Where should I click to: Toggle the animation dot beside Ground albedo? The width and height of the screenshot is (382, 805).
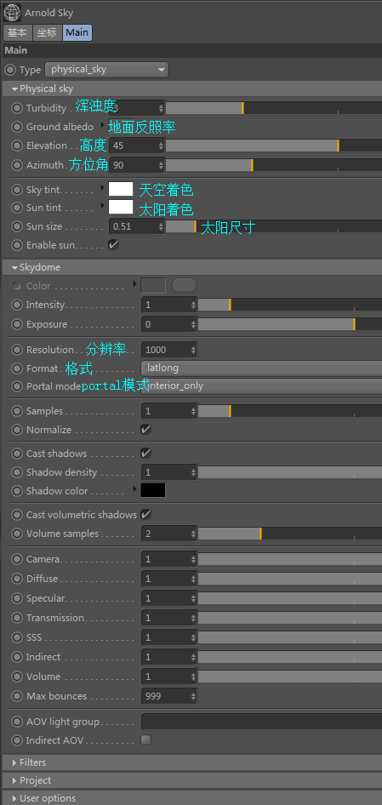point(18,127)
